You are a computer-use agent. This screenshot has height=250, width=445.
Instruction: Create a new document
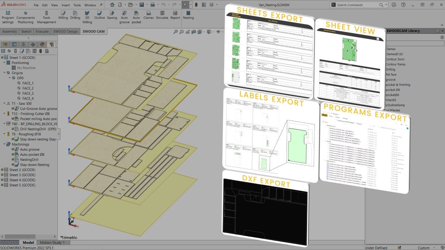pyautogui.click(x=120, y=5)
